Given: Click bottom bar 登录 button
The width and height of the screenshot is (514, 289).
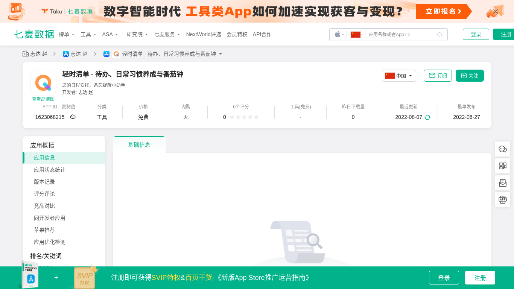Looking at the screenshot, I should [x=444, y=278].
